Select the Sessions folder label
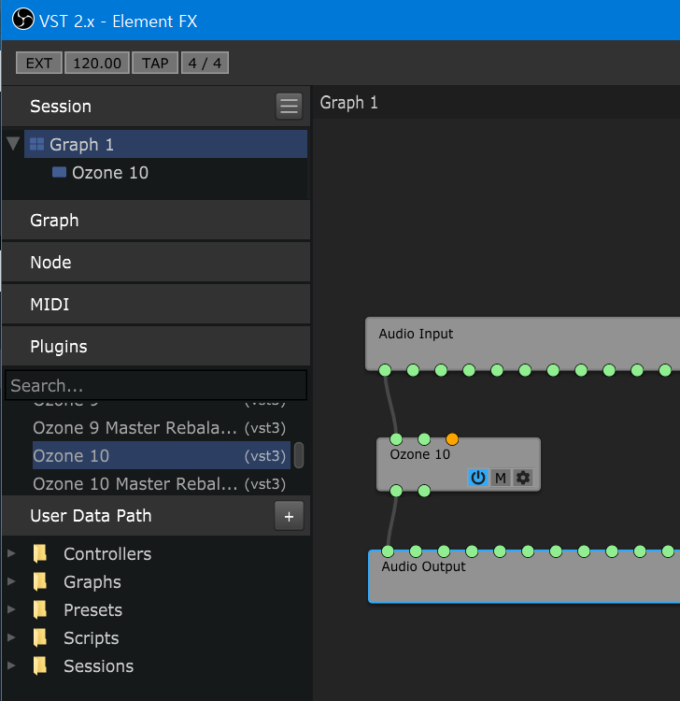 pos(98,666)
